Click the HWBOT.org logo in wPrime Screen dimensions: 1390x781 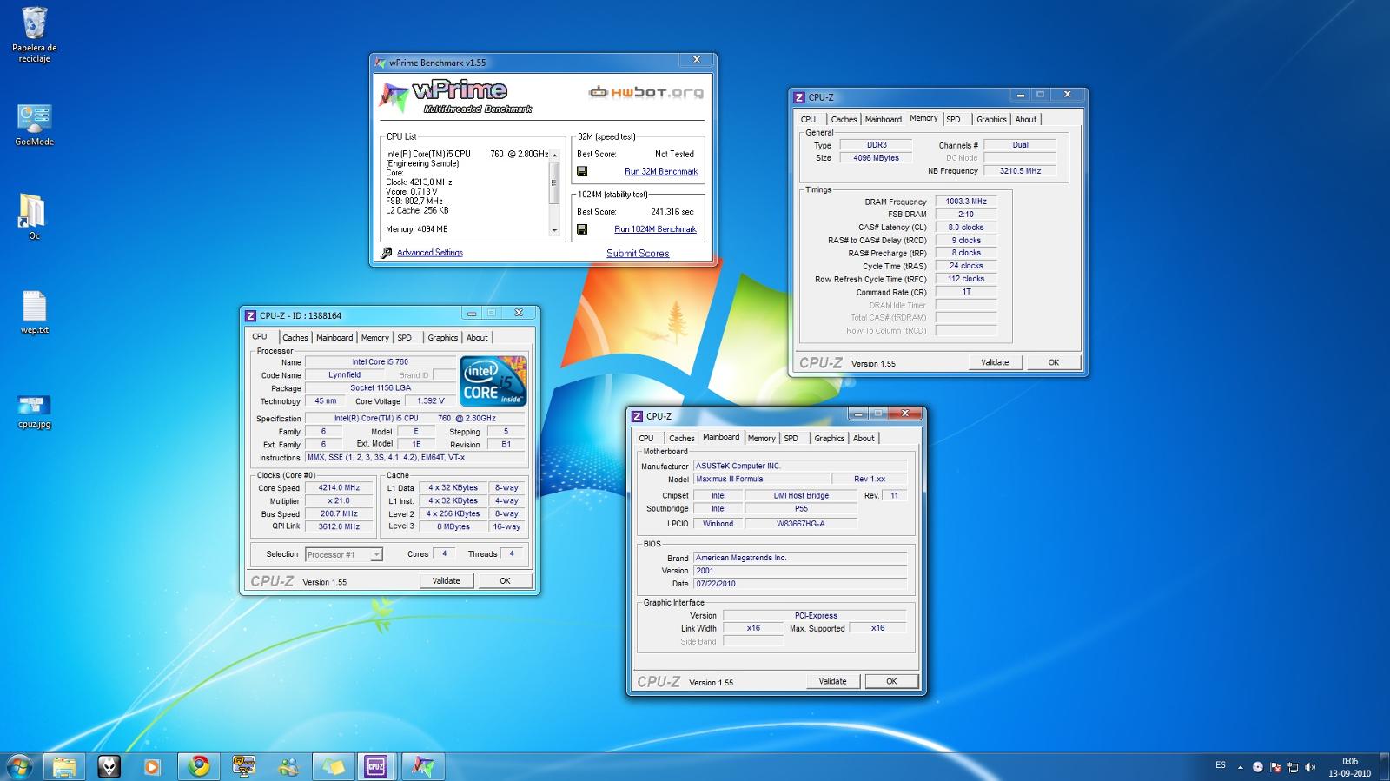point(646,92)
